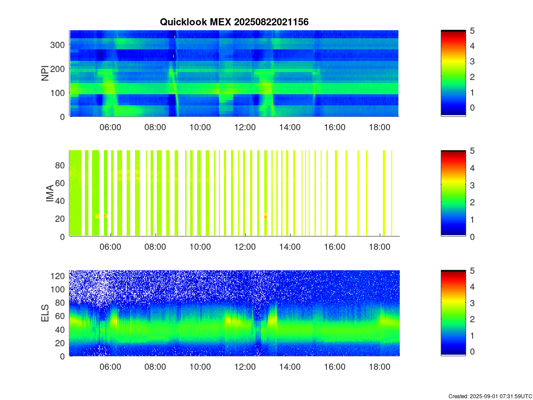Screen dimensions: 533x400
Task: Click the title "Quicklook MEX 20250822021156"
Action: click(234, 22)
